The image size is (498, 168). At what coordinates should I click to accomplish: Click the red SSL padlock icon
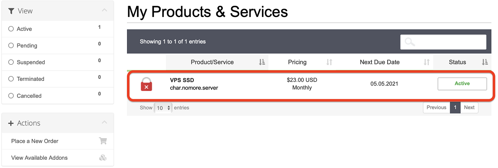(x=146, y=84)
